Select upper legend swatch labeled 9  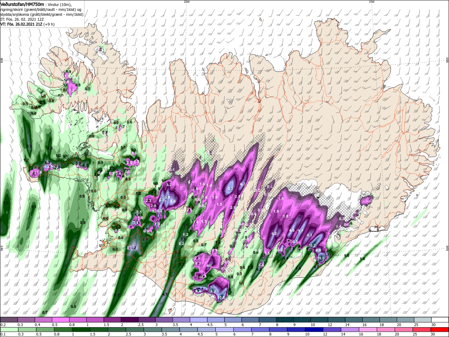point(301,320)
